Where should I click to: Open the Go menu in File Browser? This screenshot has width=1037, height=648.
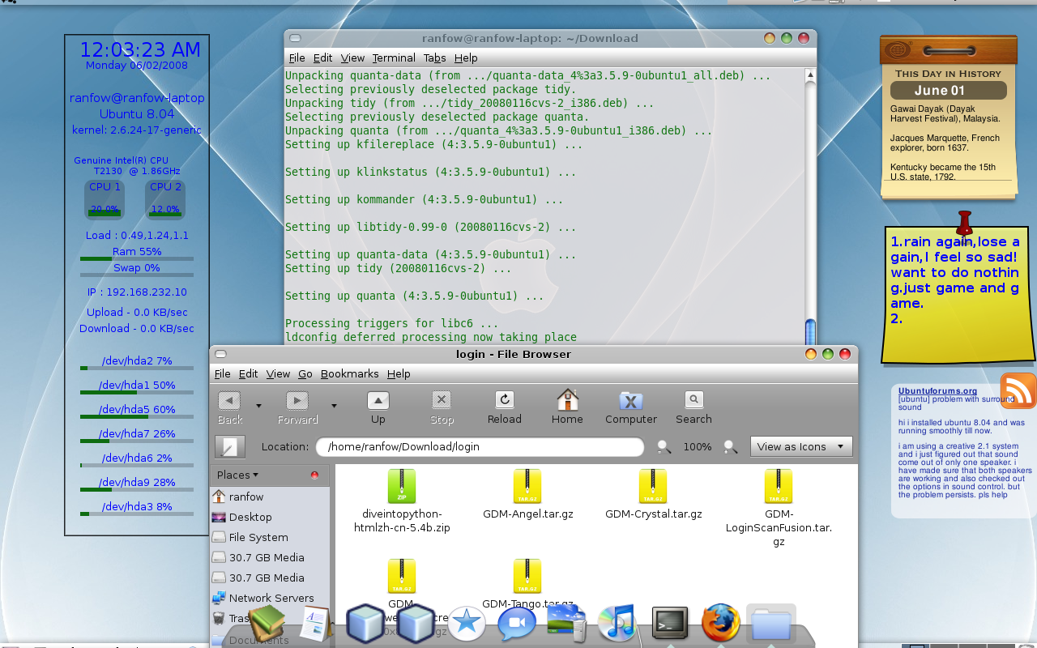pyautogui.click(x=305, y=373)
